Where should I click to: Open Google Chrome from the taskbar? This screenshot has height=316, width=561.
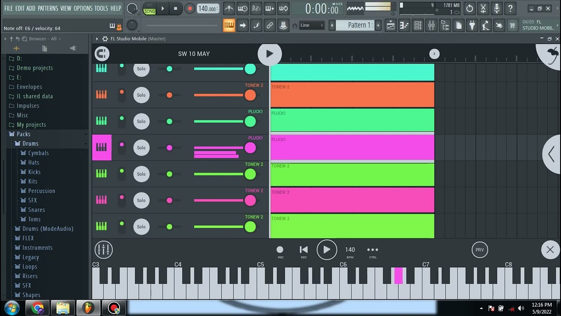[37, 308]
